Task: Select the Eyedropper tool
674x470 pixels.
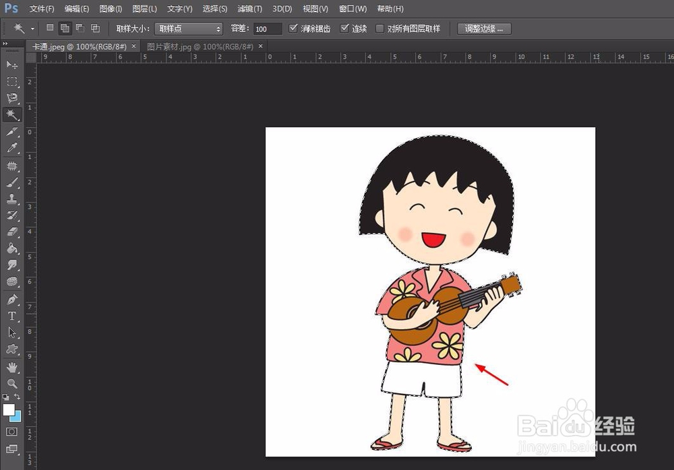Action: click(12, 148)
